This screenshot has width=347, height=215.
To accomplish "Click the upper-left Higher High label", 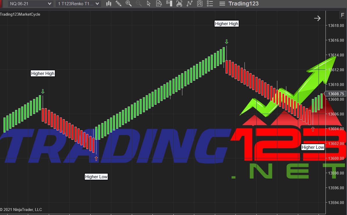I will [43, 73].
